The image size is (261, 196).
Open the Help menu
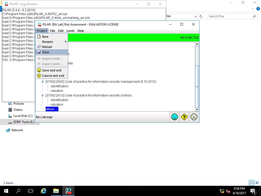coord(81,31)
